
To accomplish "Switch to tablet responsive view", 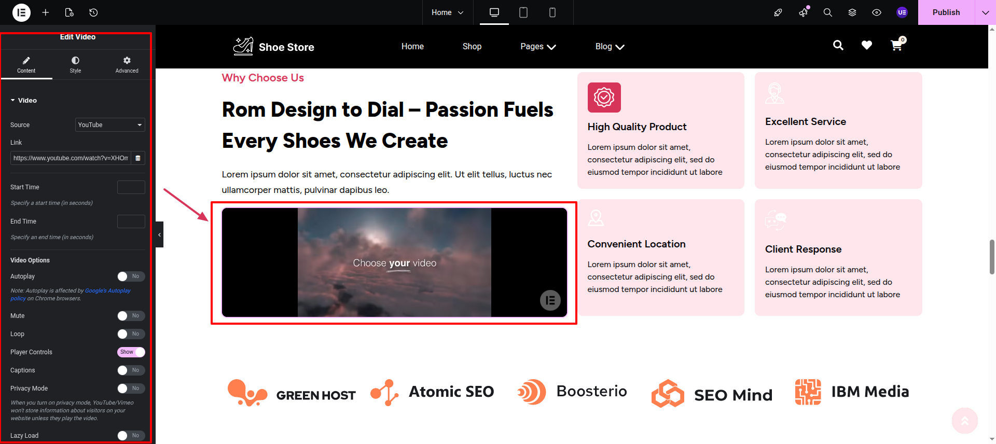I will pyautogui.click(x=523, y=12).
